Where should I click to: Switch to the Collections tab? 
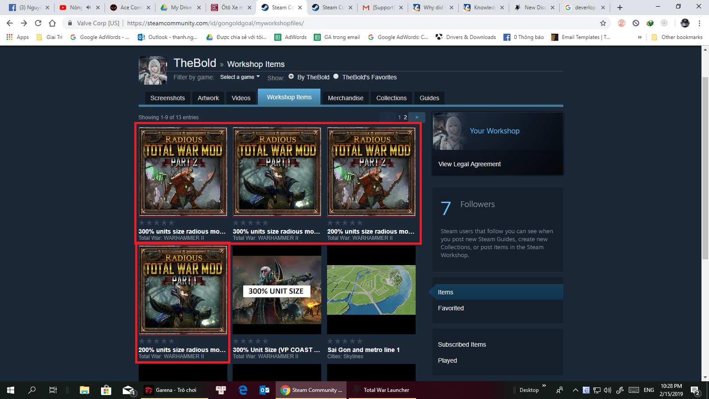(391, 98)
